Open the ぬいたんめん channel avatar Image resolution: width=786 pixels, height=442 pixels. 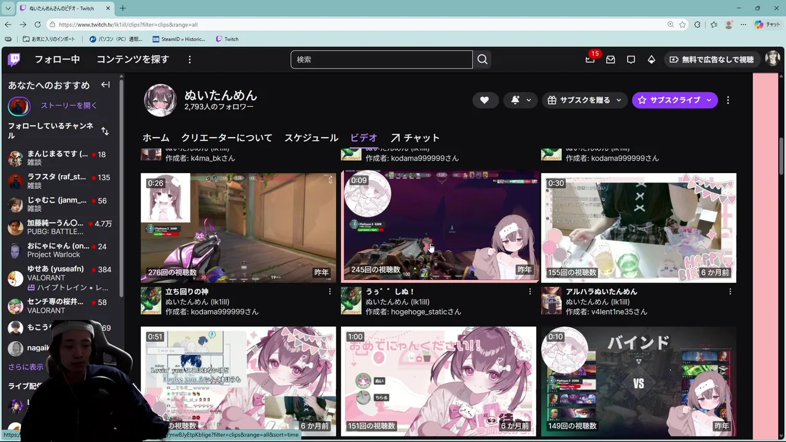click(x=160, y=100)
